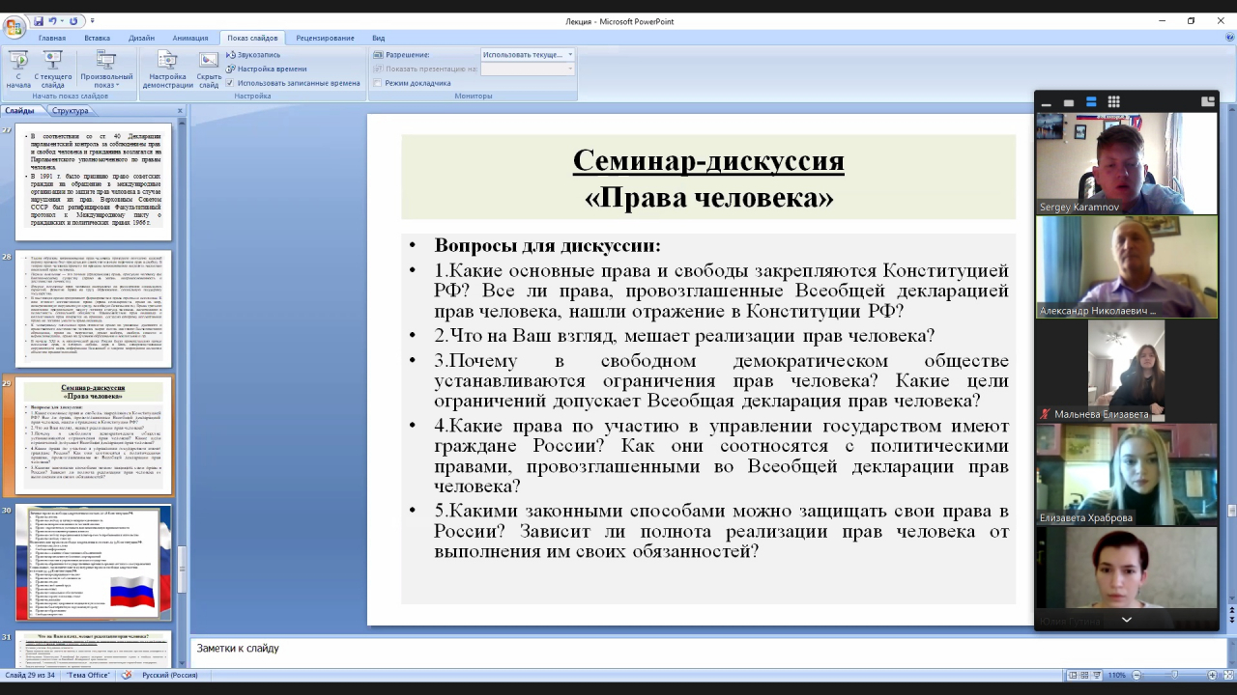Screen dimensions: 1237x695
Task: Restore the PowerPoint window size
Action: pyautogui.click(x=1191, y=20)
